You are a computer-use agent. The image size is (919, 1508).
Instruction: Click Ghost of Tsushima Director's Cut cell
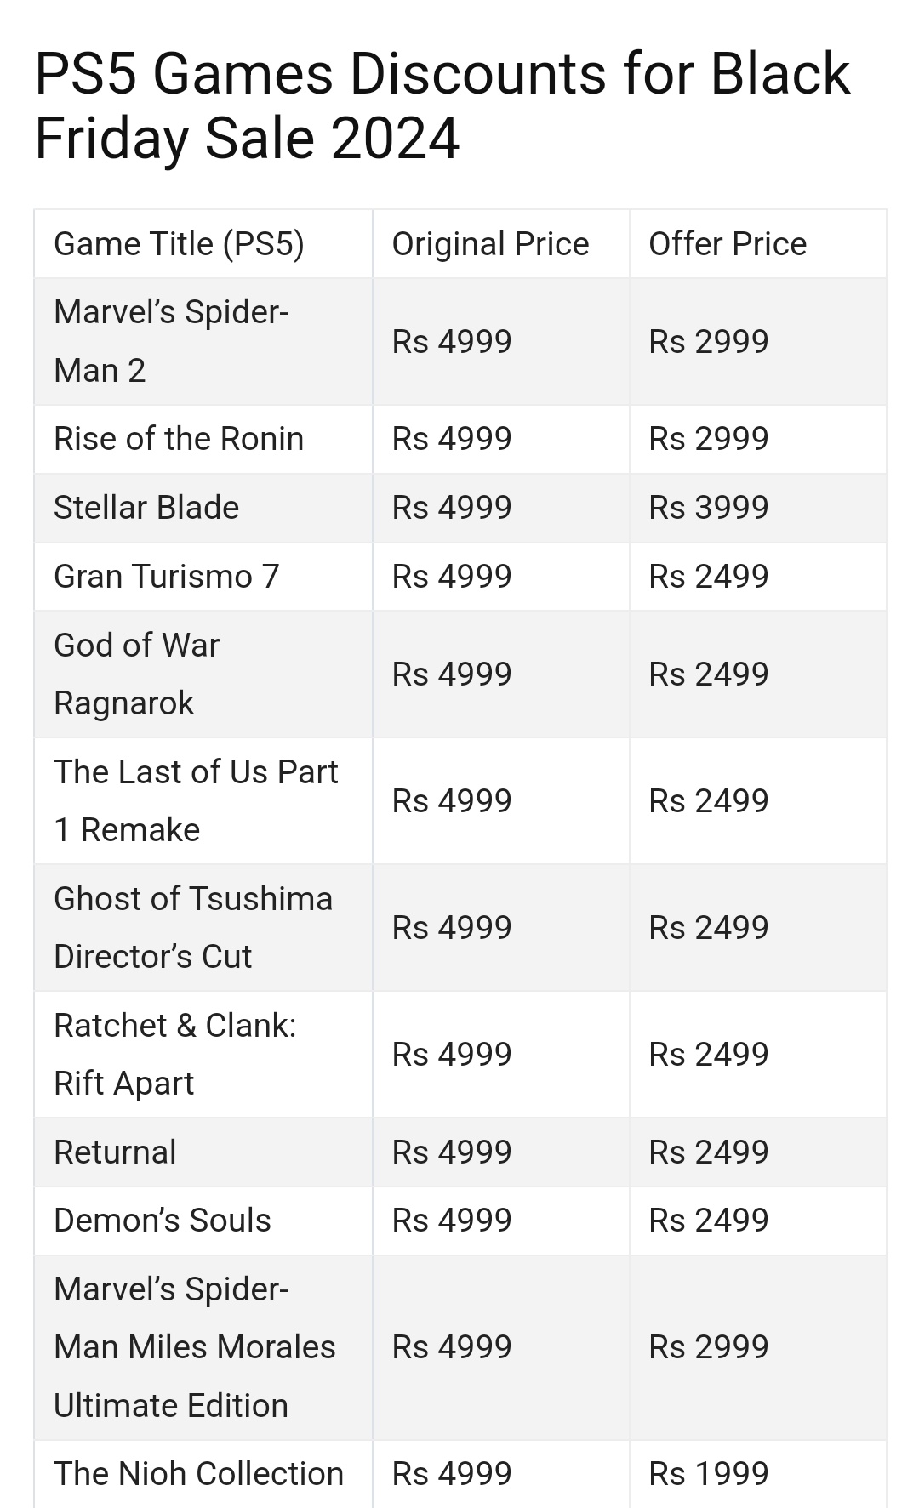click(193, 927)
